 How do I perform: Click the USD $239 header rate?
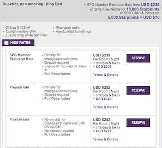pyautogui.click(x=150, y=5)
